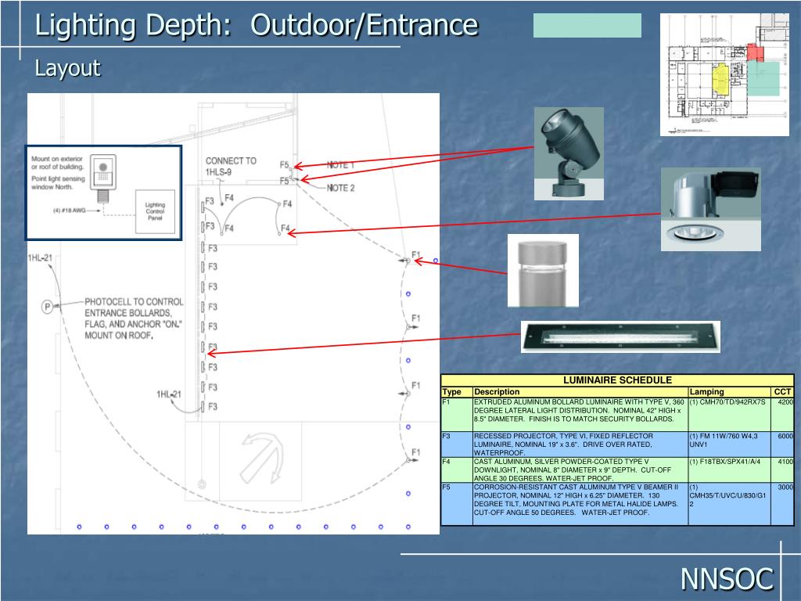The height and width of the screenshot is (601, 801).
Task: Click the corrosion-resistant Beamer II description
Action: (x=580, y=503)
